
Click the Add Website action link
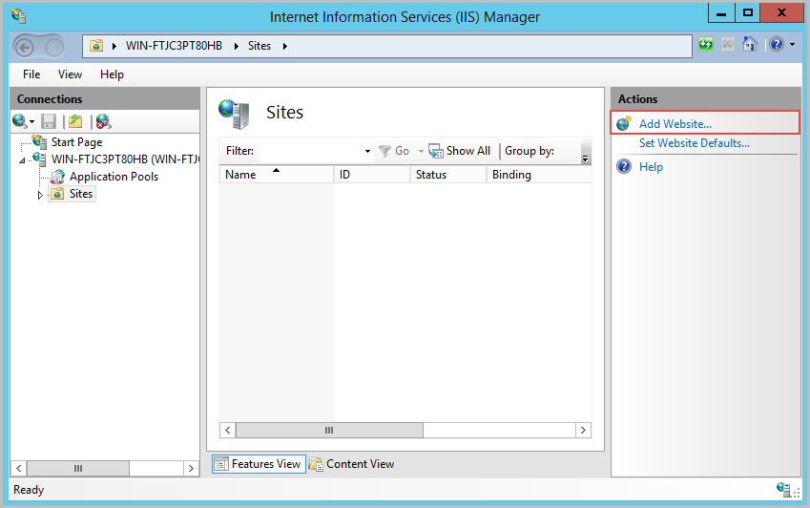click(x=675, y=124)
